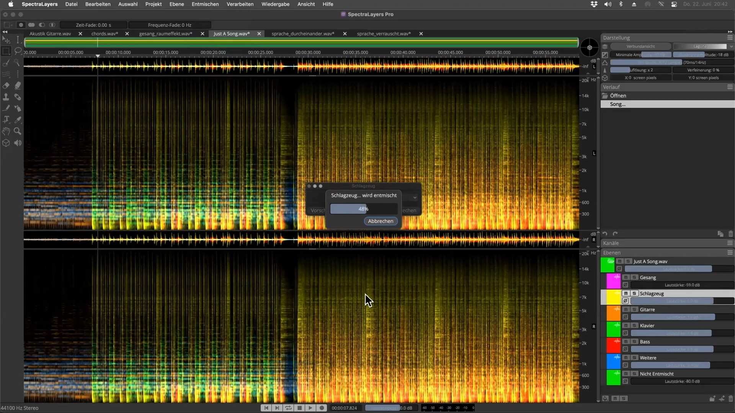The image size is (735, 413).
Task: Switch to sprache_verrauscht.wav tab
Action: click(x=384, y=34)
